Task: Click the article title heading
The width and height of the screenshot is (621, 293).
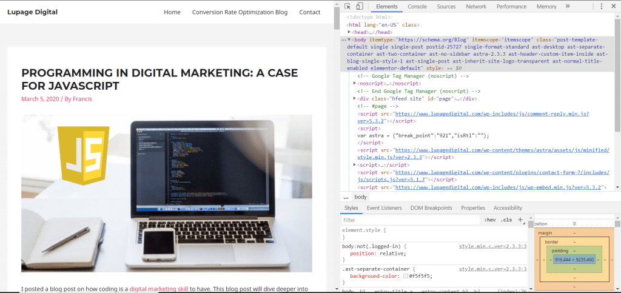Action: click(x=159, y=79)
